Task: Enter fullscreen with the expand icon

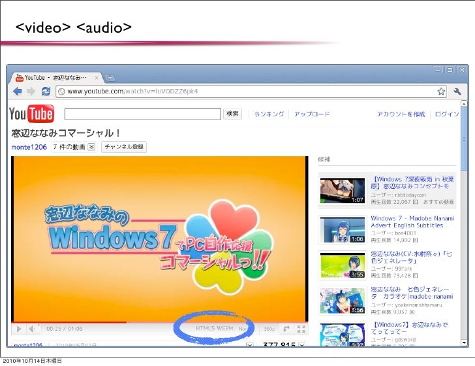Action: pyautogui.click(x=301, y=329)
